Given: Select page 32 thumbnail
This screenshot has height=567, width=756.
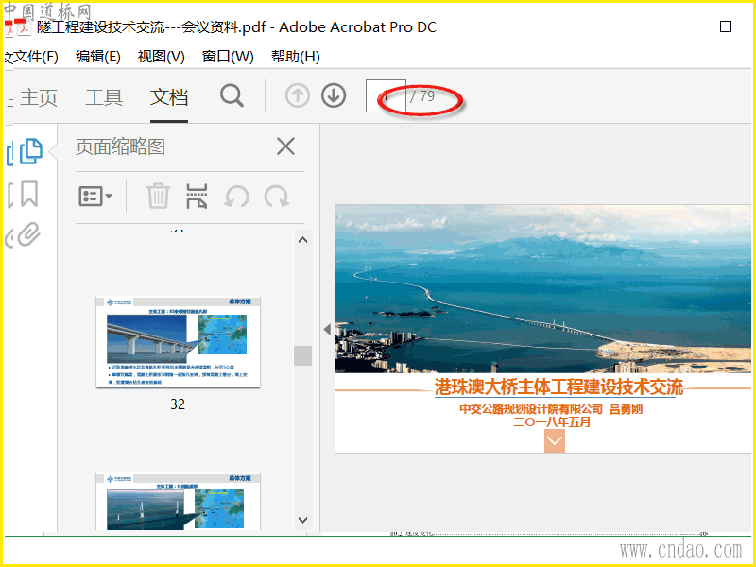Looking at the screenshot, I should click(x=178, y=342).
